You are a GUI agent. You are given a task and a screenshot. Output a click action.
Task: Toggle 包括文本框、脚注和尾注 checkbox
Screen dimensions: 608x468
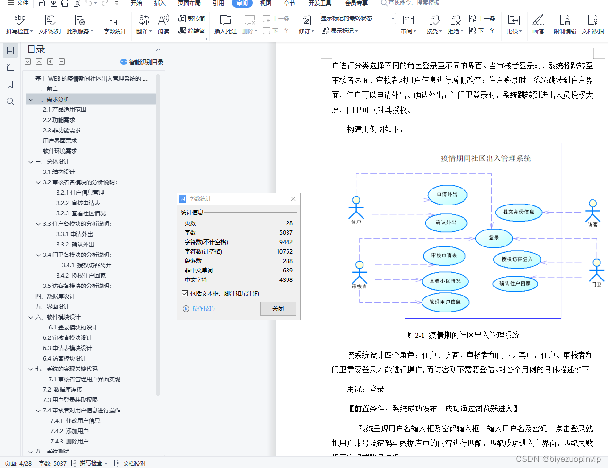pyautogui.click(x=185, y=293)
